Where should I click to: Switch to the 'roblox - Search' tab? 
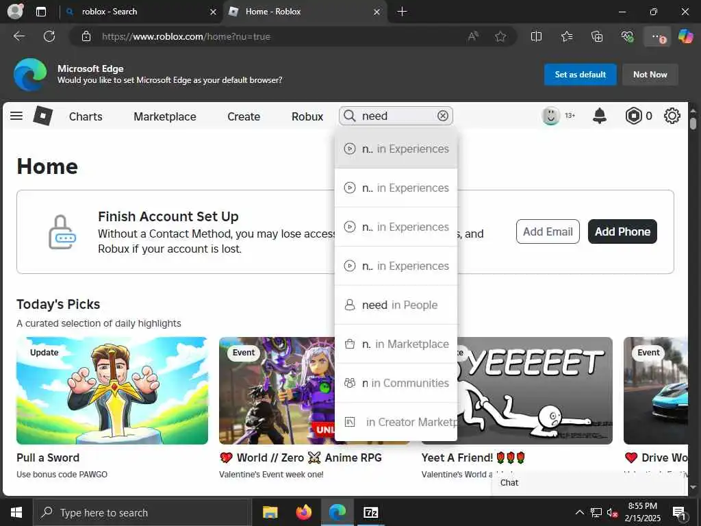click(141, 12)
